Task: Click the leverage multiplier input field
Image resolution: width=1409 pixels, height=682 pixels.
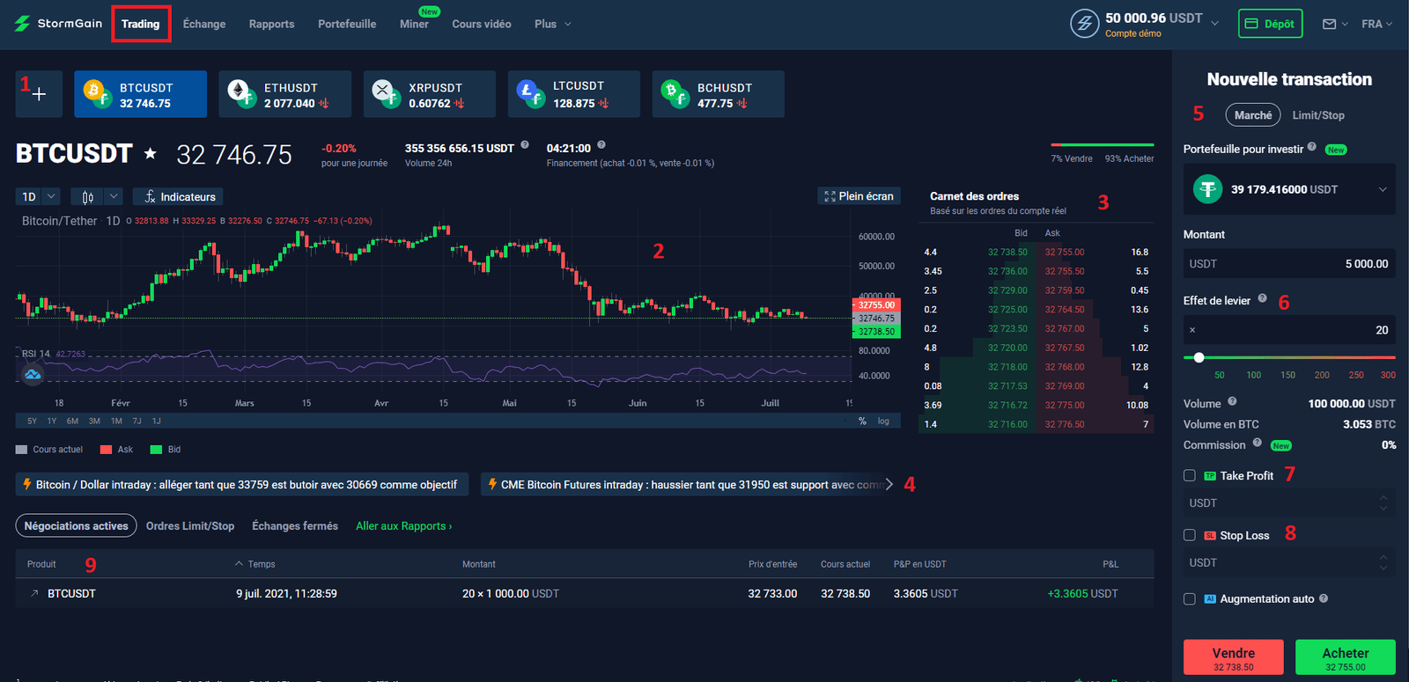Action: [1289, 330]
